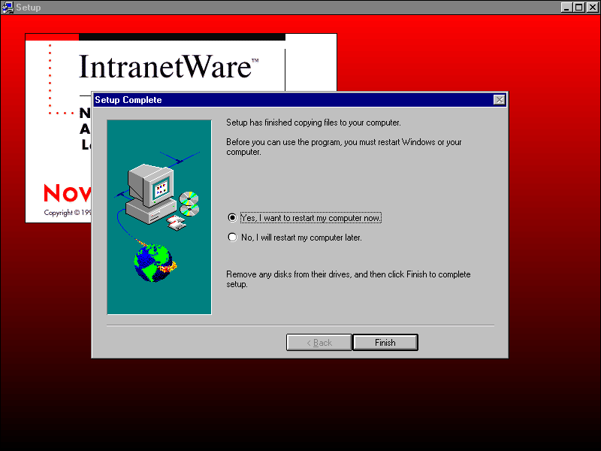
Task: Minimize the Setup window
Action: point(567,8)
